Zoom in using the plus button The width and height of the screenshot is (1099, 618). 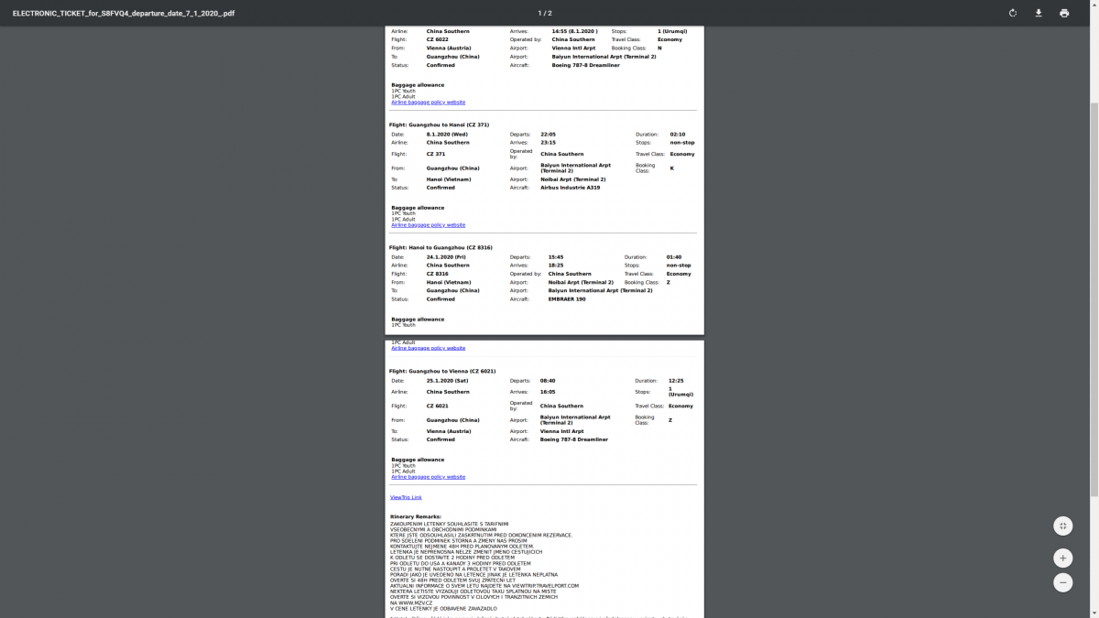click(1062, 558)
